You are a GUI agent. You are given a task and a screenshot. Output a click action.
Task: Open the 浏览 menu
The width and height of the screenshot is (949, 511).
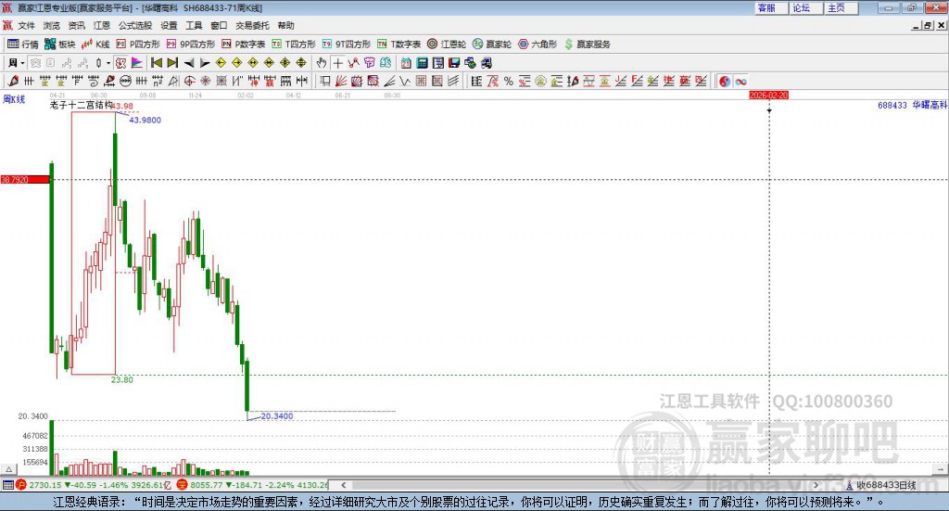click(52, 25)
